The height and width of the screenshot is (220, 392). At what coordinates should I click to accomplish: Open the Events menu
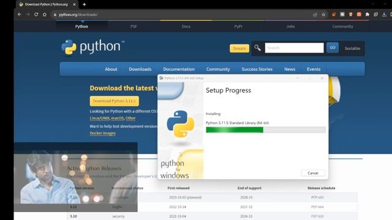point(314,69)
